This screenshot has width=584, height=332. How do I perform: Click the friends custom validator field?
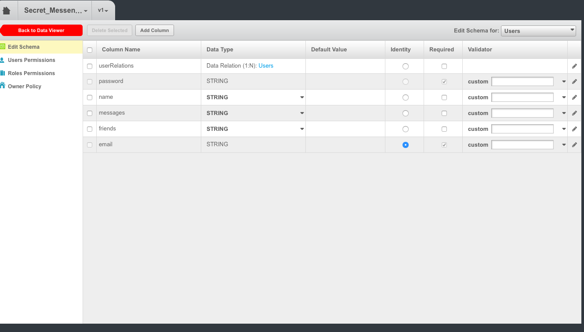(x=522, y=129)
